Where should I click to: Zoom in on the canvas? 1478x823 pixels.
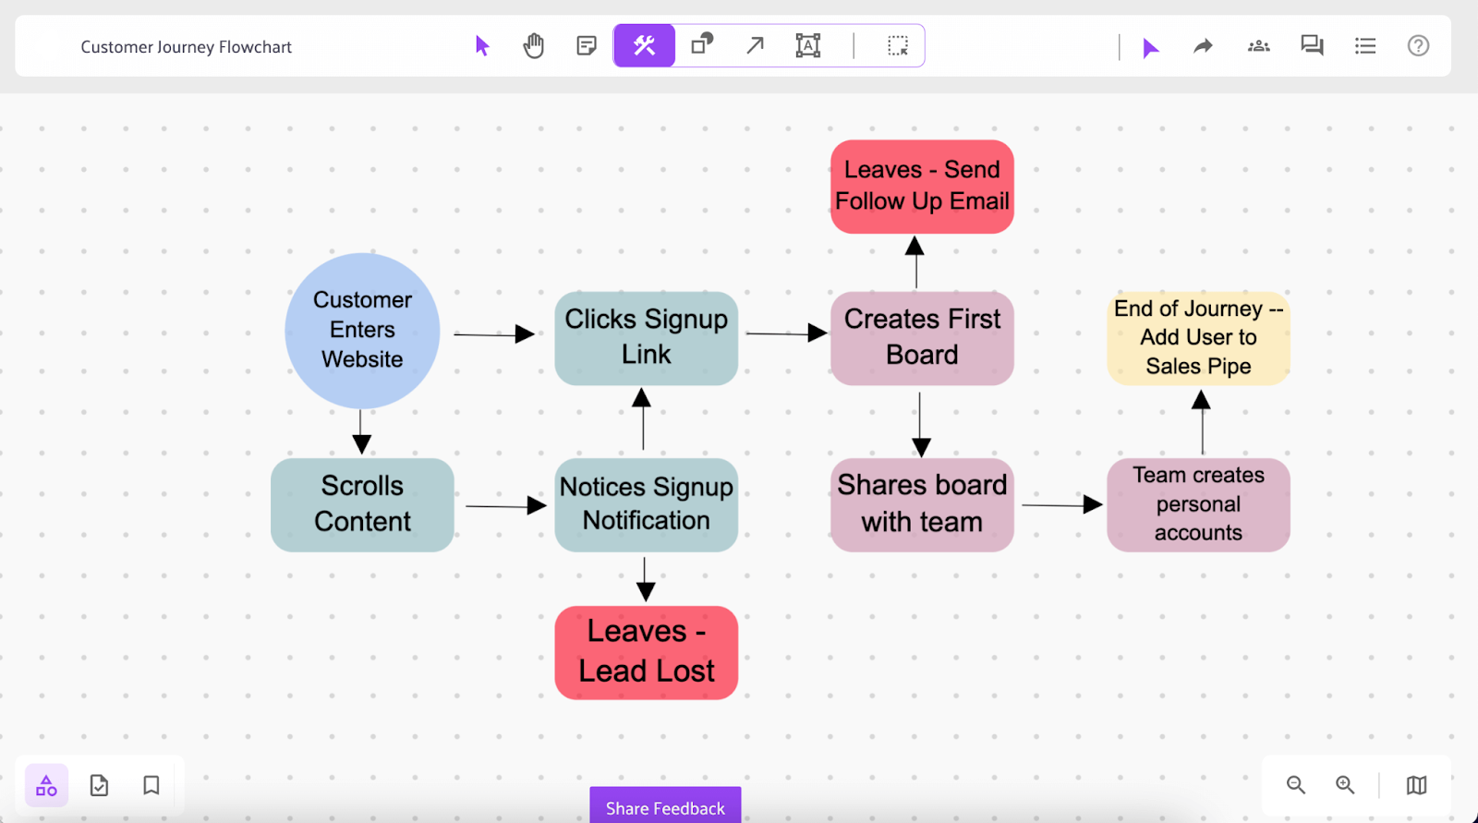pos(1345,785)
